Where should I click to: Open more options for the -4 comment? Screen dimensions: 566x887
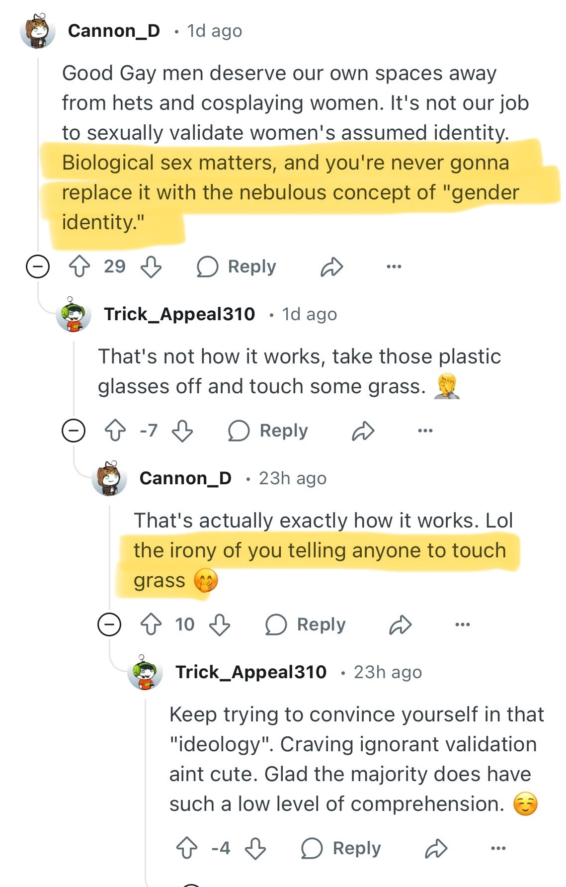point(498,848)
